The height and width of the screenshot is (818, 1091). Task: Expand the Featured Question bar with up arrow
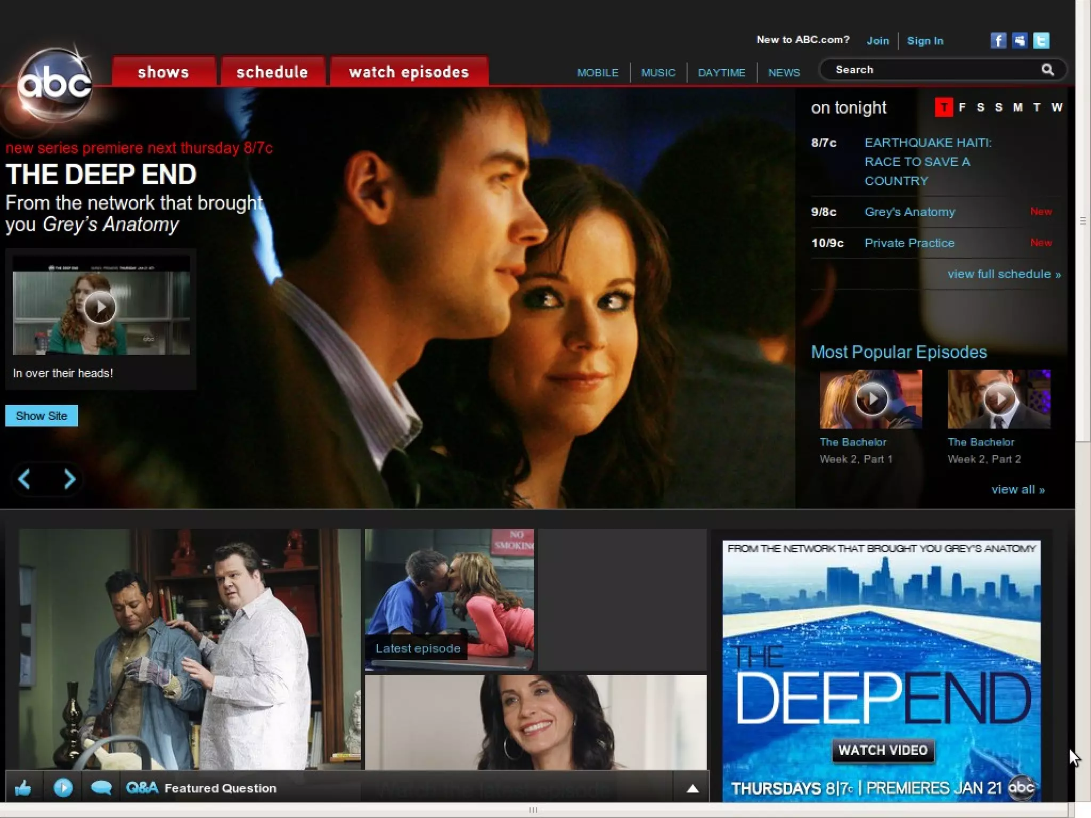[692, 789]
